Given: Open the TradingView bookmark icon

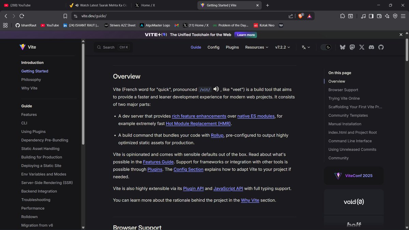Looking at the screenshot, I should (281, 25).
